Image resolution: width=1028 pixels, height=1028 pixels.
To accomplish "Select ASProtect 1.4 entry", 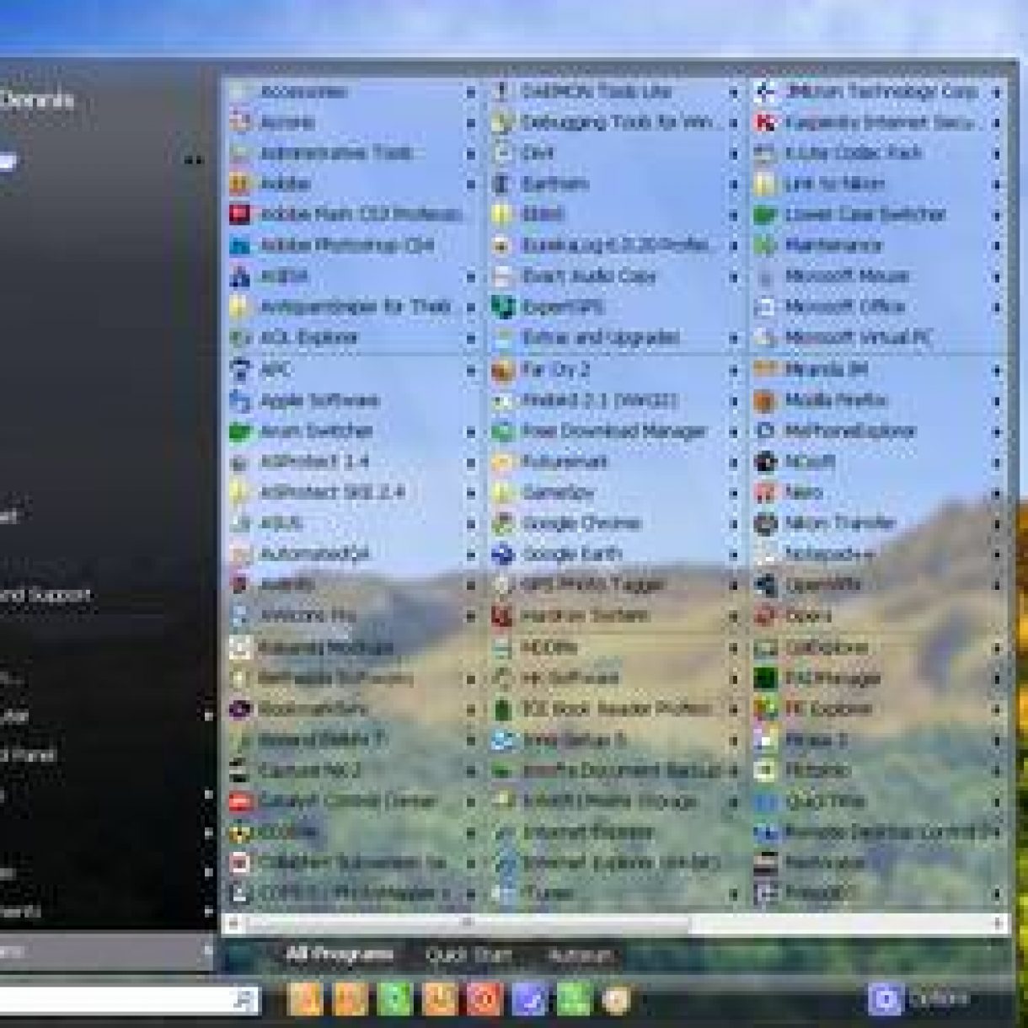I will tap(351, 462).
